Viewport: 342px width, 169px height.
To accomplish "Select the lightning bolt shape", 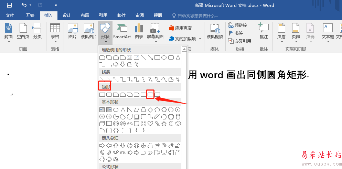I will (157, 124).
